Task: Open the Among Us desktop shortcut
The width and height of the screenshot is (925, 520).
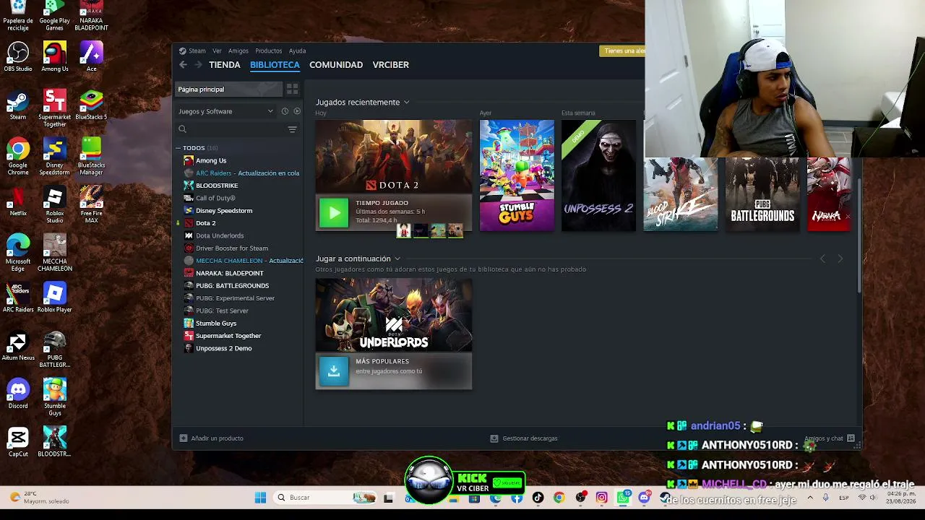Action: click(x=55, y=56)
